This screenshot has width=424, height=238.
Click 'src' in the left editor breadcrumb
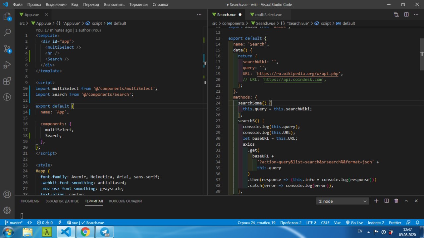pyautogui.click(x=22, y=24)
